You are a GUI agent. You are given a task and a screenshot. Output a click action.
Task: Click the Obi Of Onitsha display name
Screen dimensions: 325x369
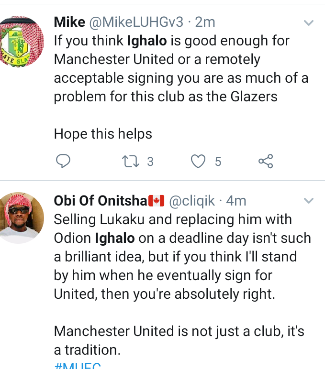coord(101,201)
